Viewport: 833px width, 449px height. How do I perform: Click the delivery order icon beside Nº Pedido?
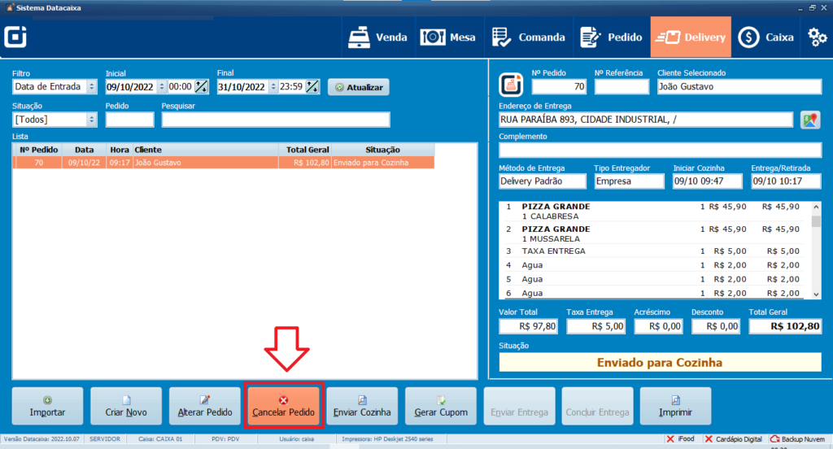511,83
